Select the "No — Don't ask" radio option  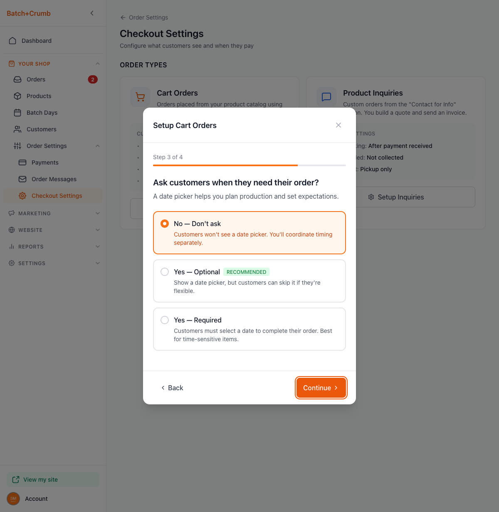[x=165, y=224]
